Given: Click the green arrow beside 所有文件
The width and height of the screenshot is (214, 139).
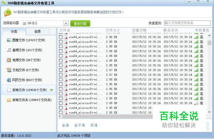Looking at the screenshot, I should tap(52, 90).
